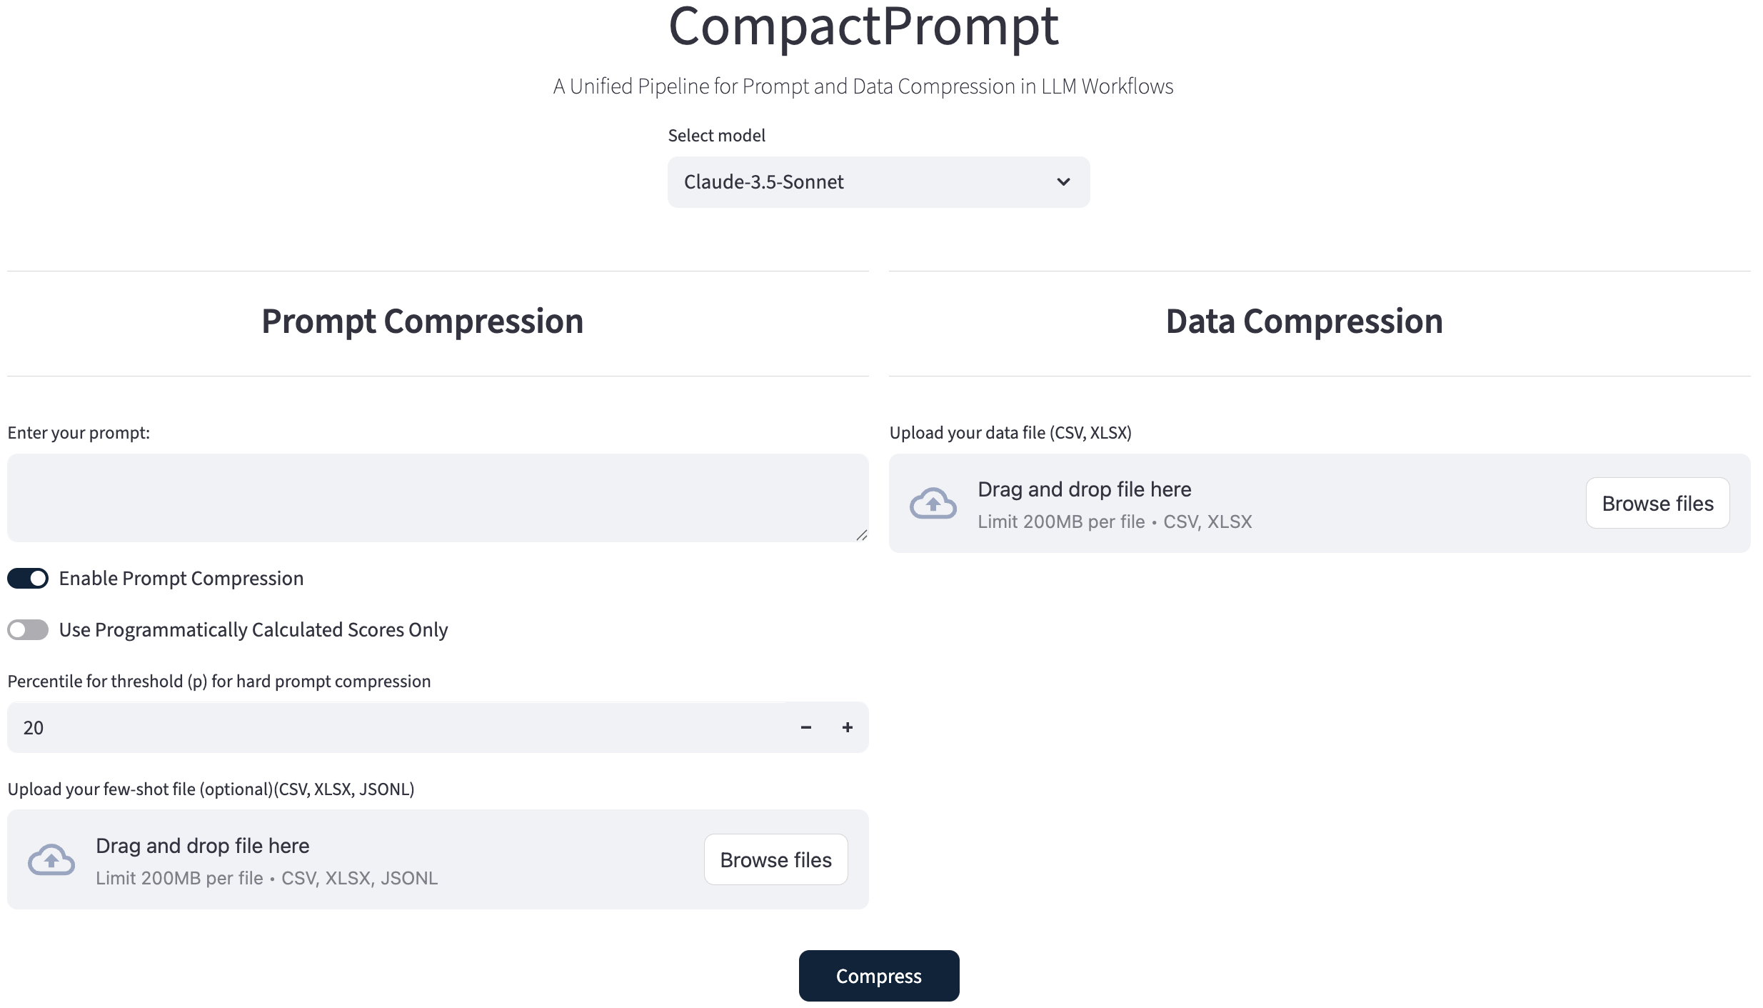
Task: Click the Enable Prompt Compression label text
Action: tap(181, 578)
